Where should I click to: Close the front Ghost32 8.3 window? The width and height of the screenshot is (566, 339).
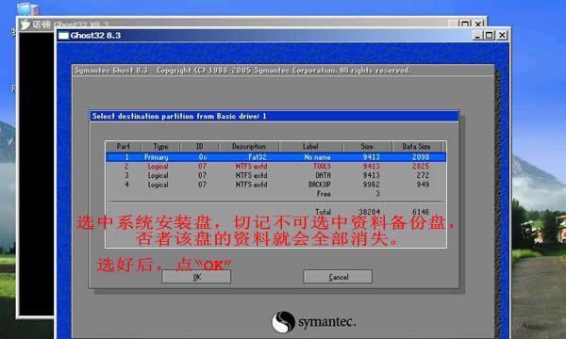[502, 35]
